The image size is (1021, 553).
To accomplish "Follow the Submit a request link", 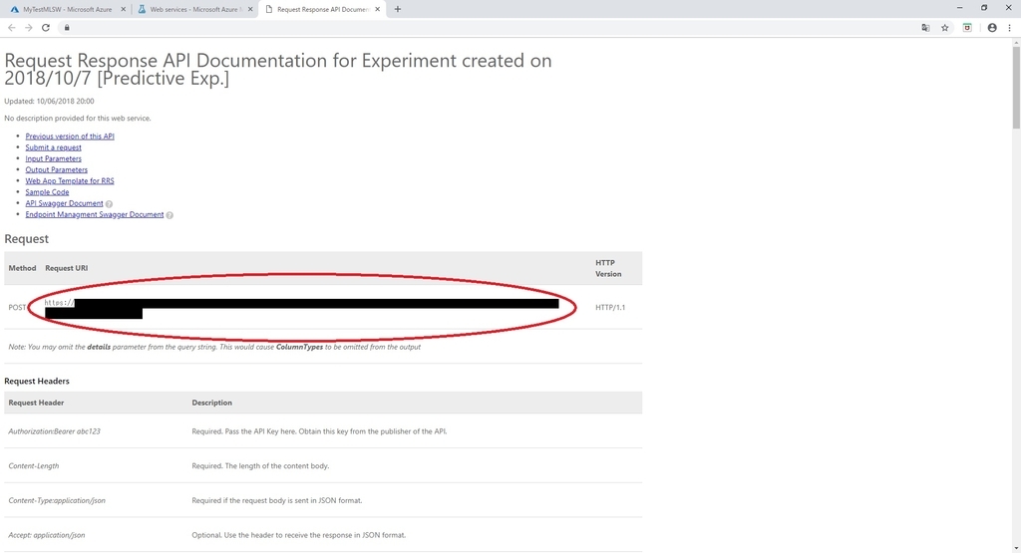I will click(x=54, y=147).
